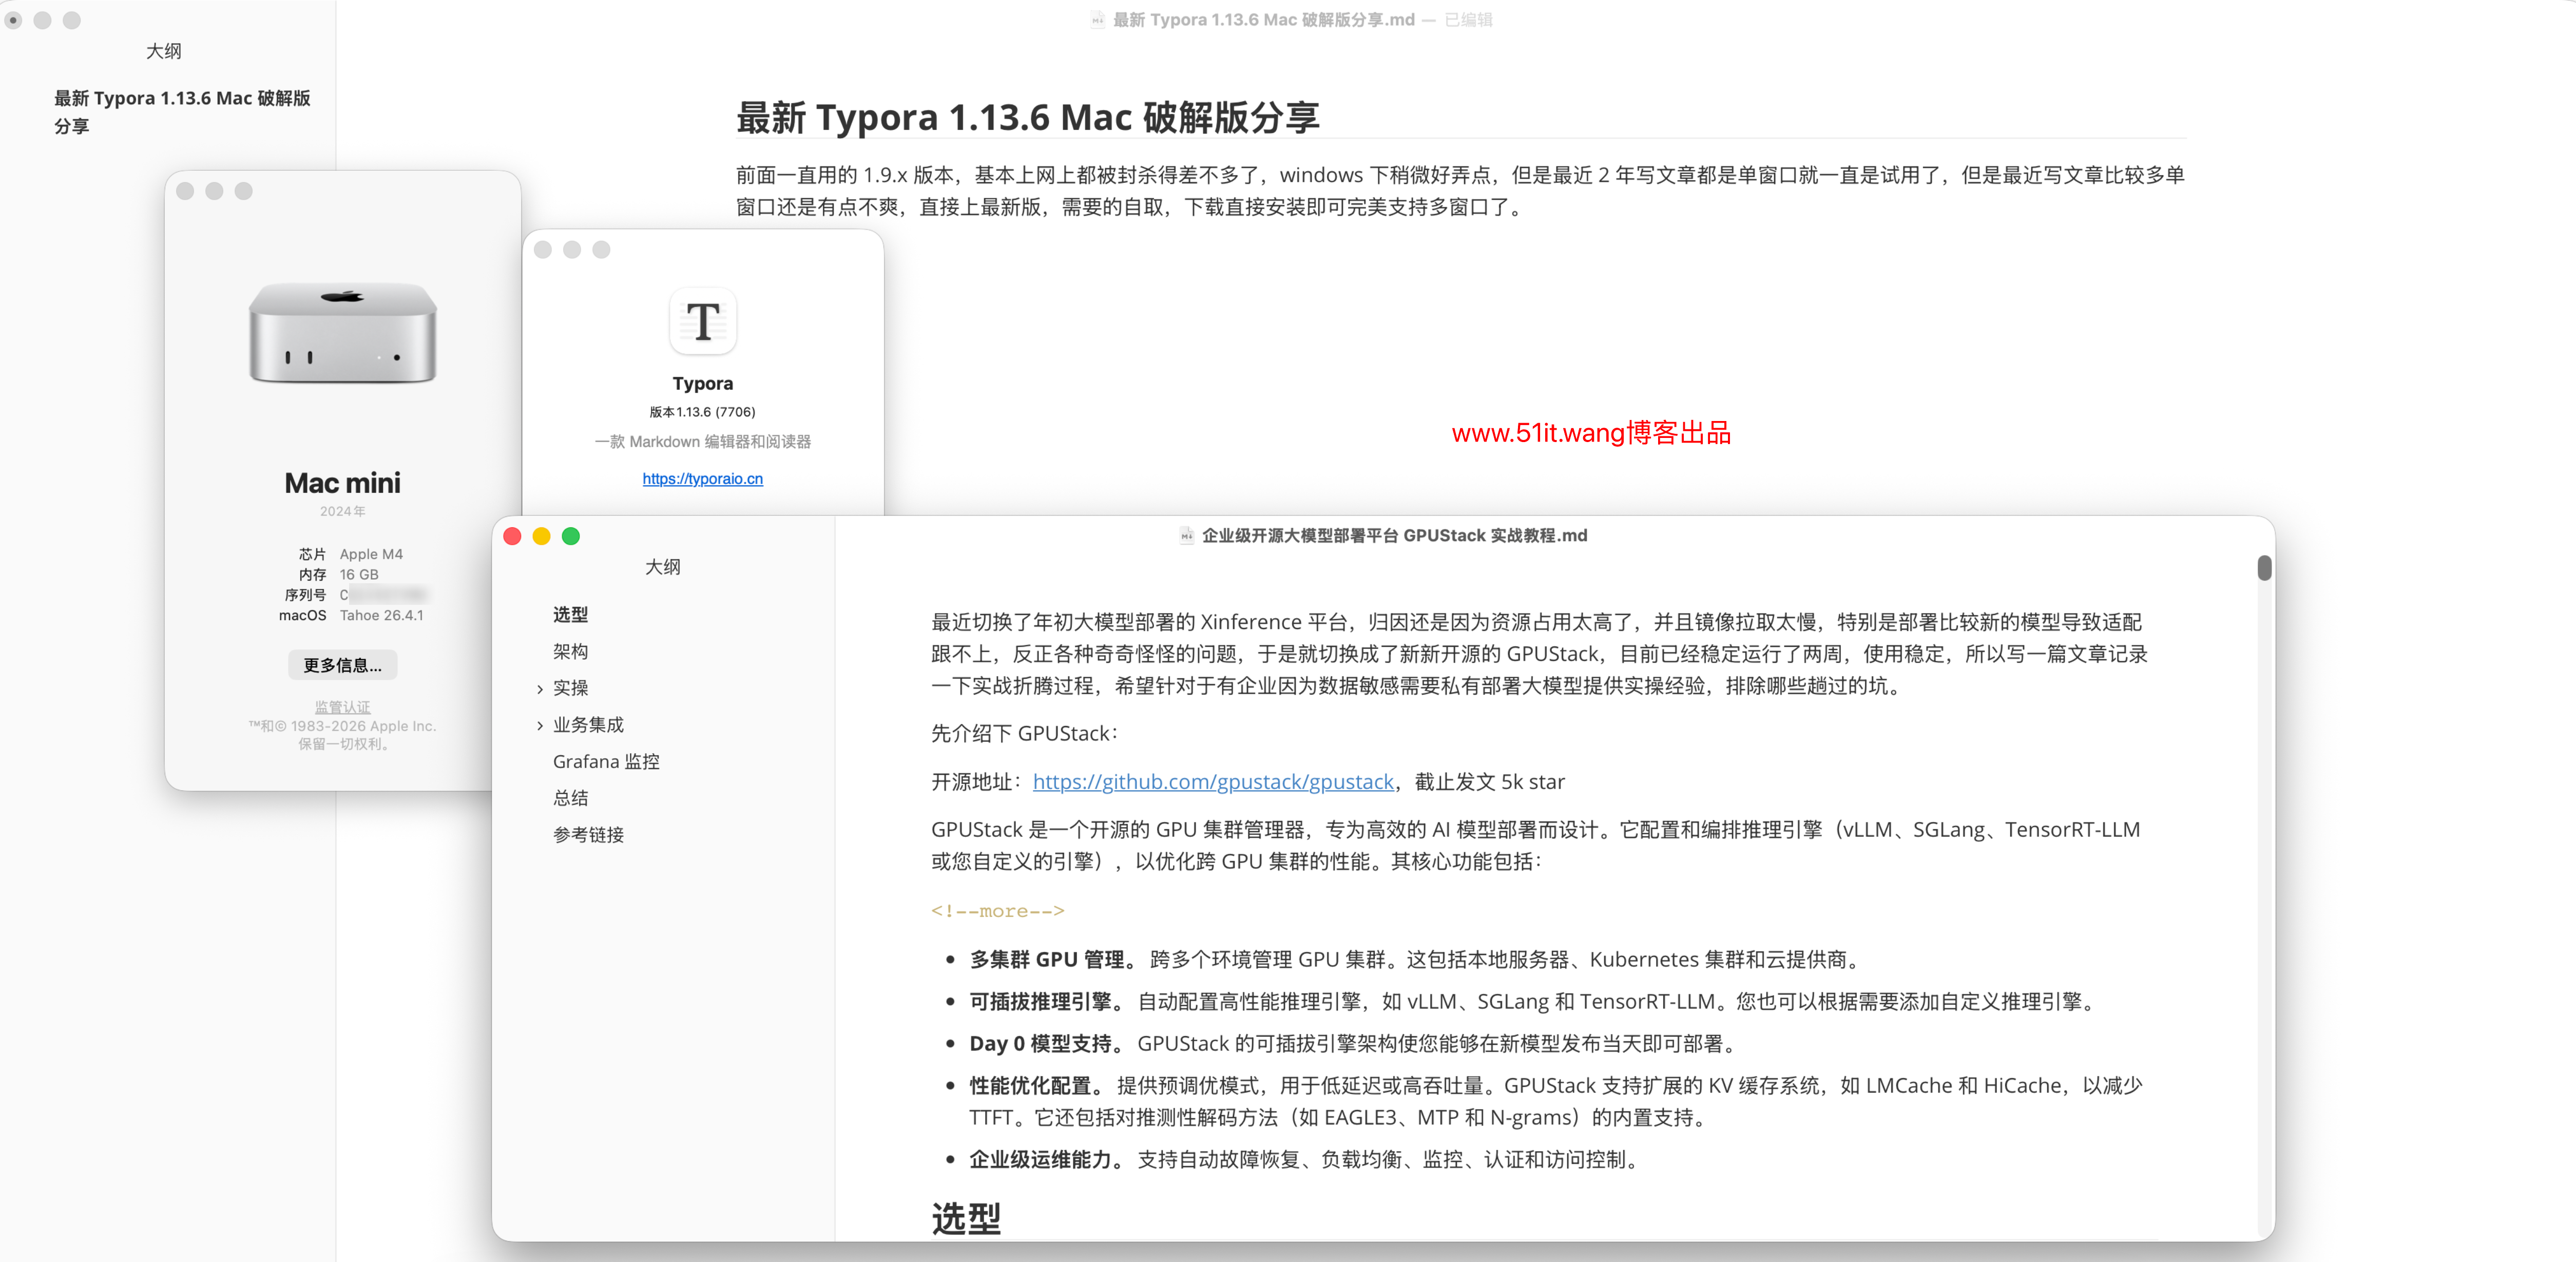The image size is (2576, 1262).
Task: Click the bold text 可插拔推理引擎。
Action: pyautogui.click(x=1047, y=1001)
